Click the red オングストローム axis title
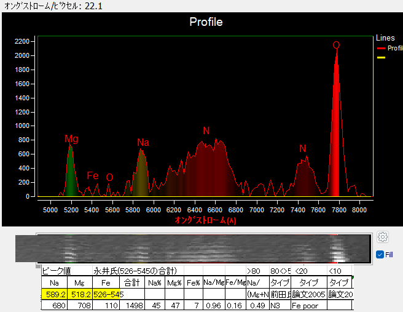 tap(205, 220)
